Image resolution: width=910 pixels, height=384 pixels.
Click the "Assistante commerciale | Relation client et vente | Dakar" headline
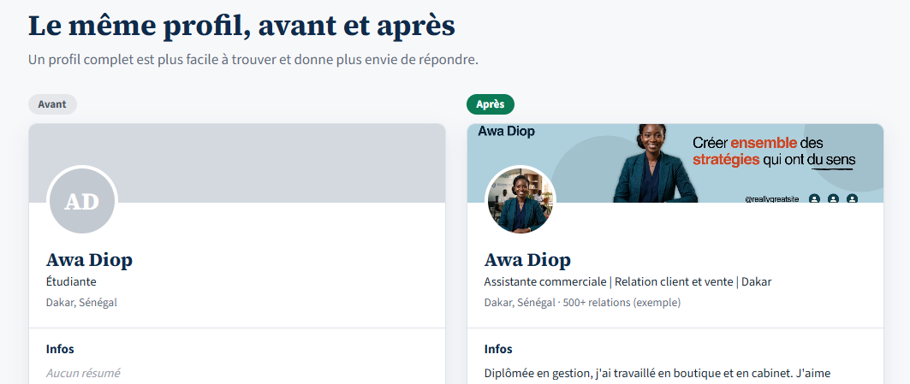pyautogui.click(x=628, y=282)
